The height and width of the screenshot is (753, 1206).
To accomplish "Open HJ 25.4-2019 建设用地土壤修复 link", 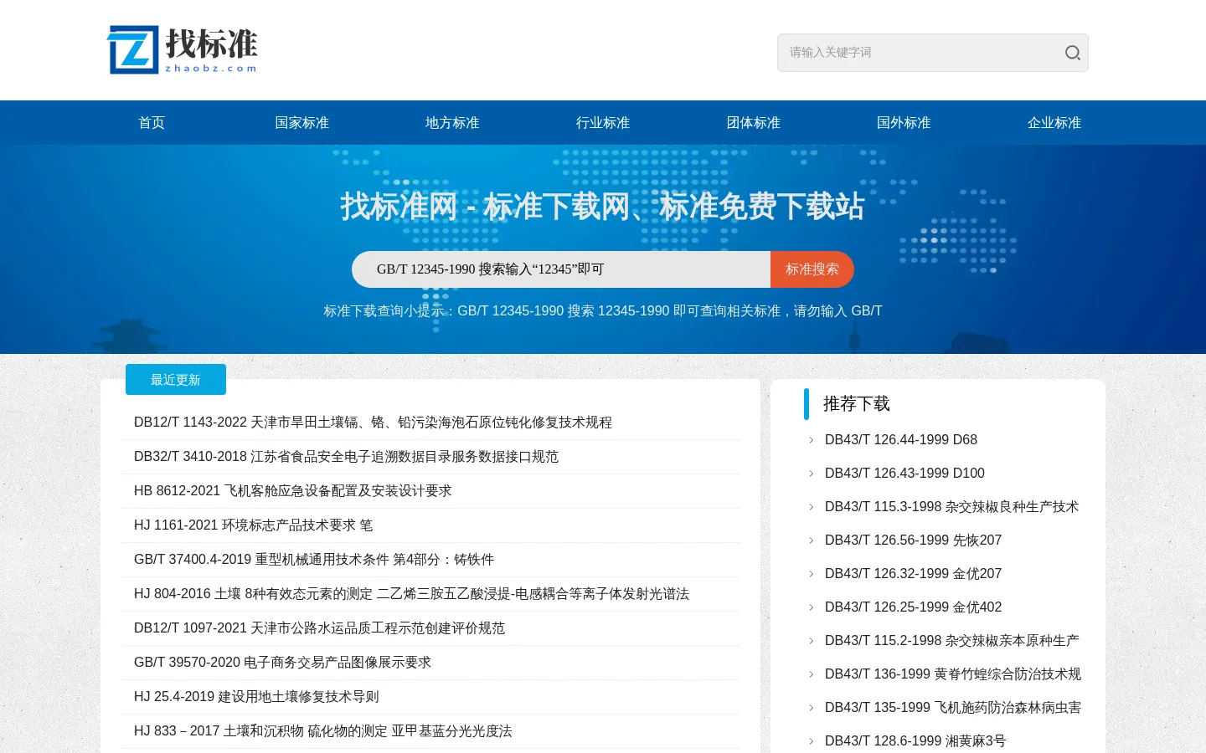I will click(256, 697).
